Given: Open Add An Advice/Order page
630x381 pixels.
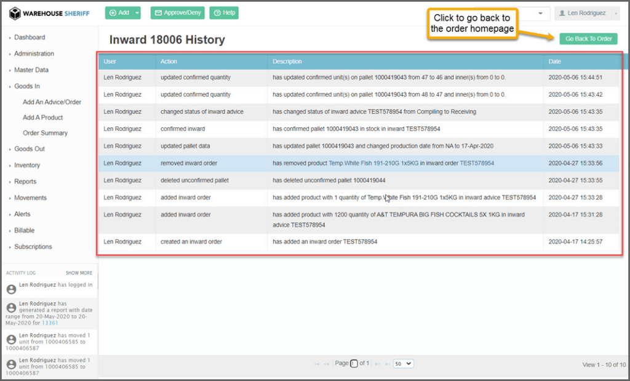Looking at the screenshot, I should click(x=52, y=102).
